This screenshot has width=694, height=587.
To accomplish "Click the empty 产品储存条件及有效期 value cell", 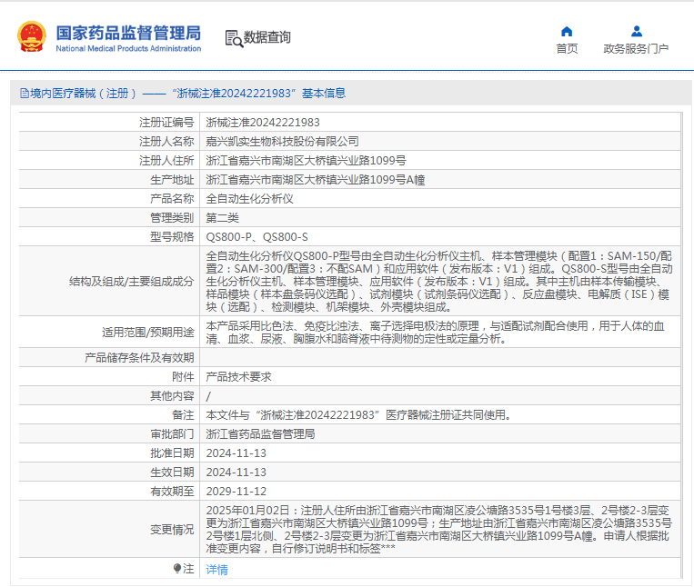I will [440, 357].
